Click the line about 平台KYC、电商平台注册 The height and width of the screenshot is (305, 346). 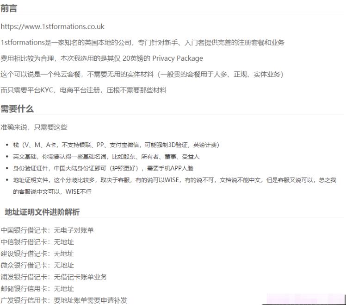[x=83, y=90]
